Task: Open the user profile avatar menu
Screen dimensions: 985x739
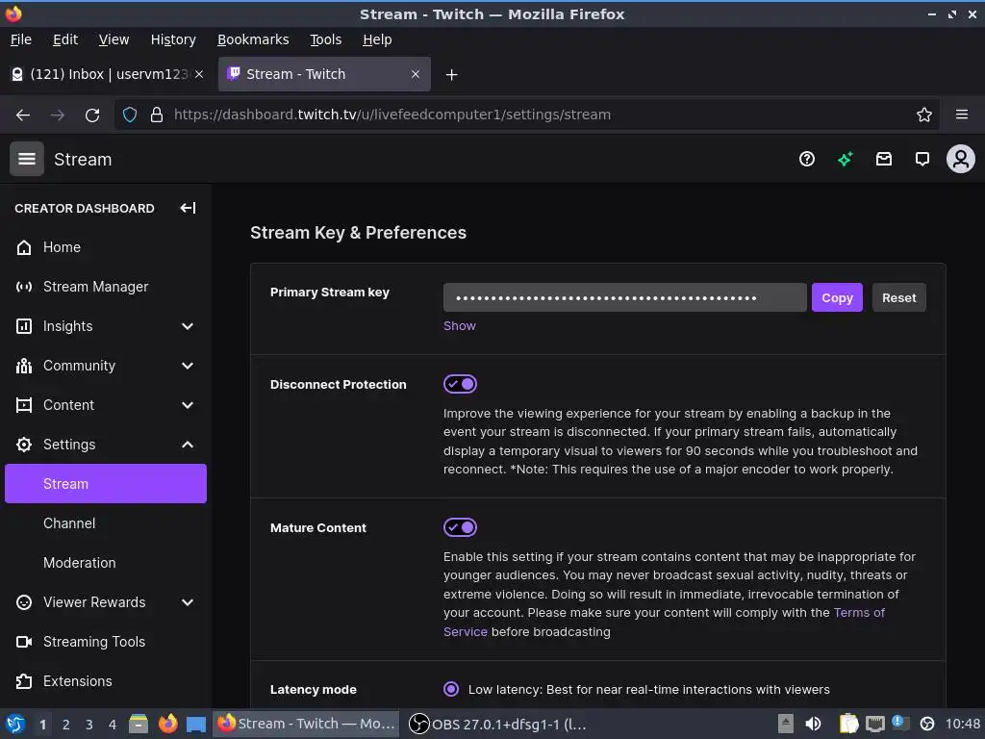Action: coord(961,159)
